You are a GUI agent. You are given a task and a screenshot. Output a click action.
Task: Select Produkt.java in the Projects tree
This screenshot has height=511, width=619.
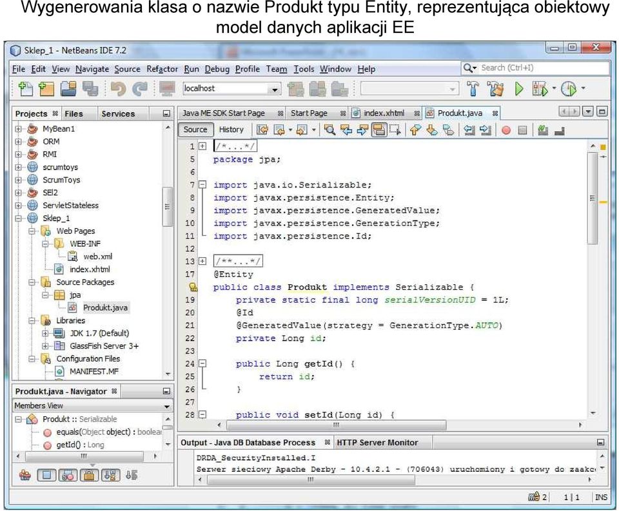[105, 308]
